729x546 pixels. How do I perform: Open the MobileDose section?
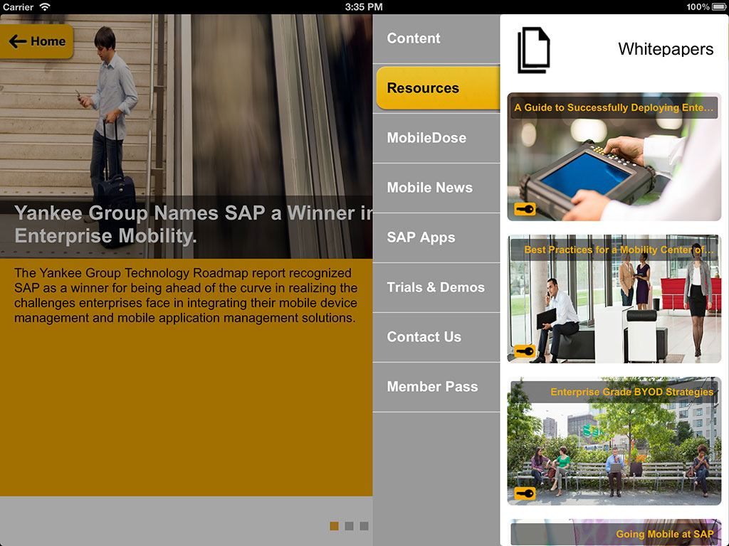436,138
